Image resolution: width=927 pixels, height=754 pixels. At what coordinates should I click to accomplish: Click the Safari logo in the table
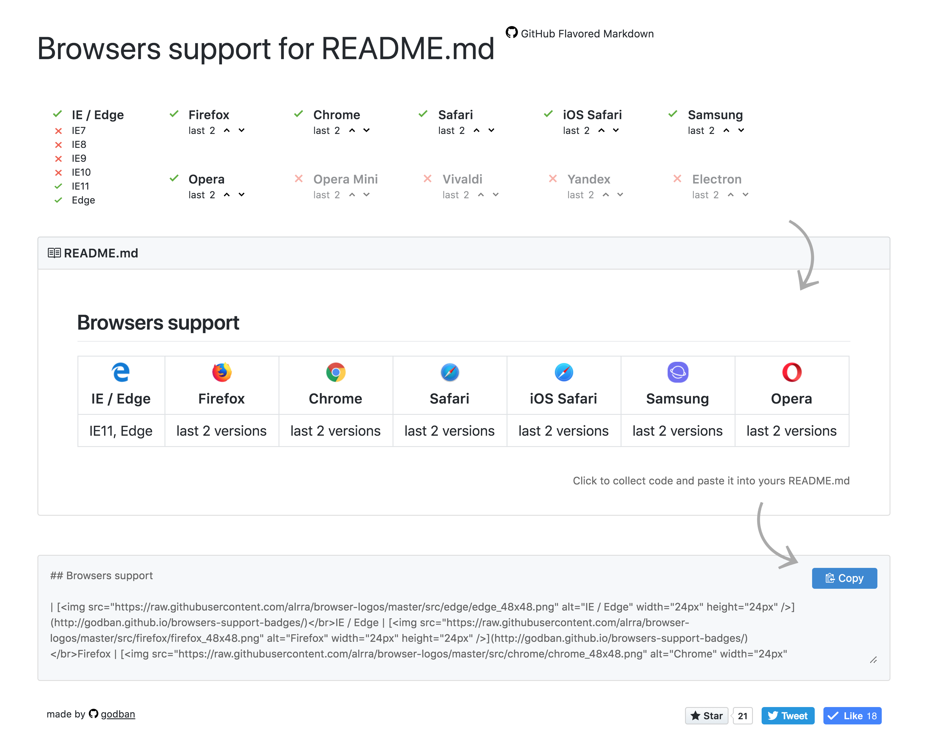(x=449, y=372)
